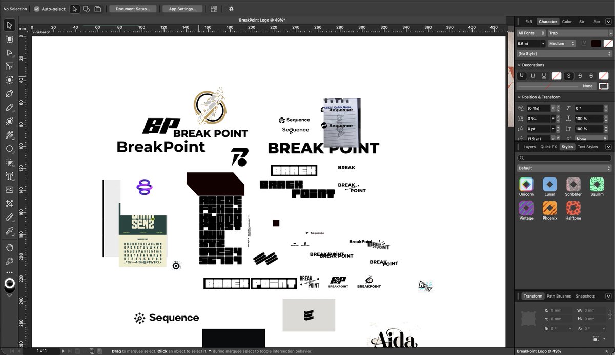Screen dimensions: 615x355
Task: Select the Fill gradient tool
Action: pyautogui.click(x=9, y=135)
